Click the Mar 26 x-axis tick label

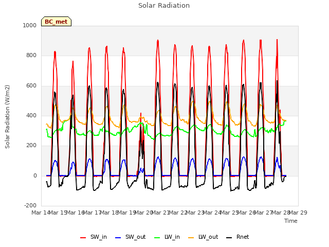point(247,213)
